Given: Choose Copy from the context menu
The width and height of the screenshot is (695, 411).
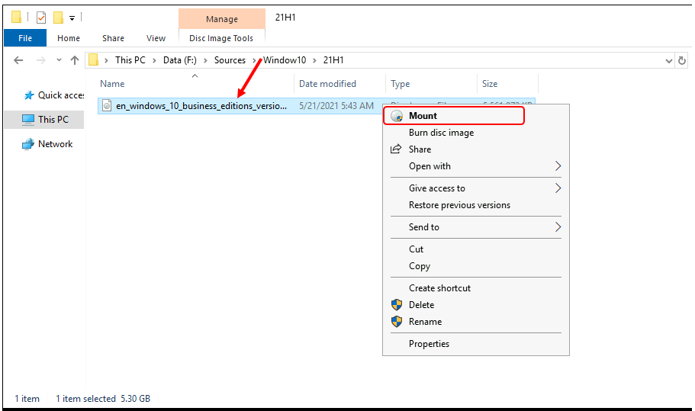Looking at the screenshot, I should coord(475,265).
